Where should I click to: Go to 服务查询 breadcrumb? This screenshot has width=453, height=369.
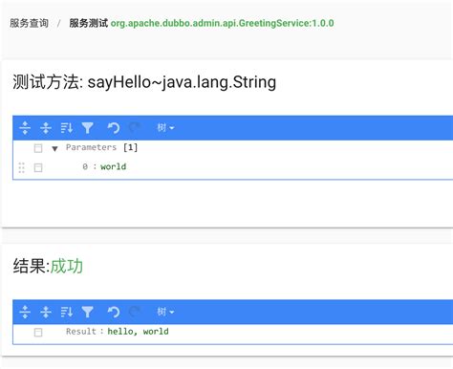(29, 23)
